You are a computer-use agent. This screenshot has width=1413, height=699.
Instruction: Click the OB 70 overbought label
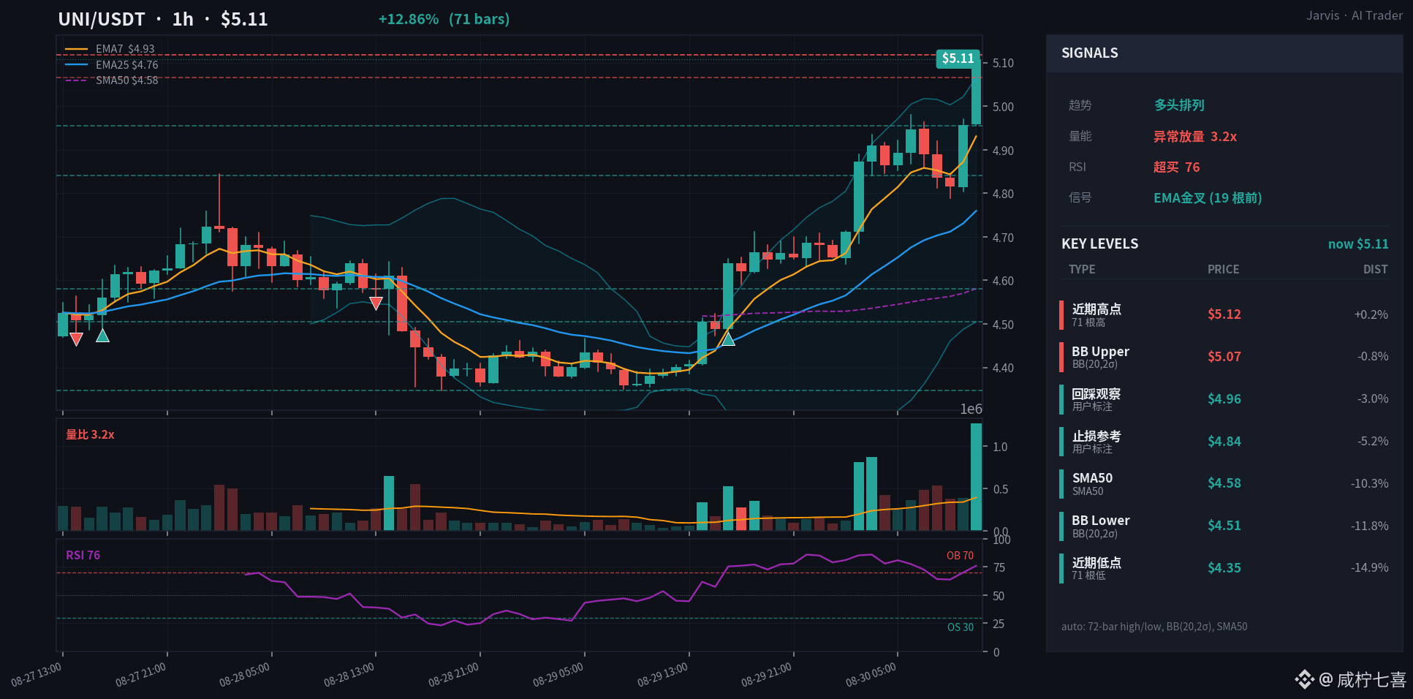[x=960, y=556]
